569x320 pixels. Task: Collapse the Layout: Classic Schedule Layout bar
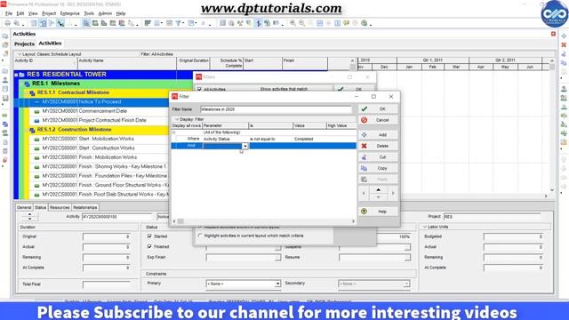click(20, 54)
